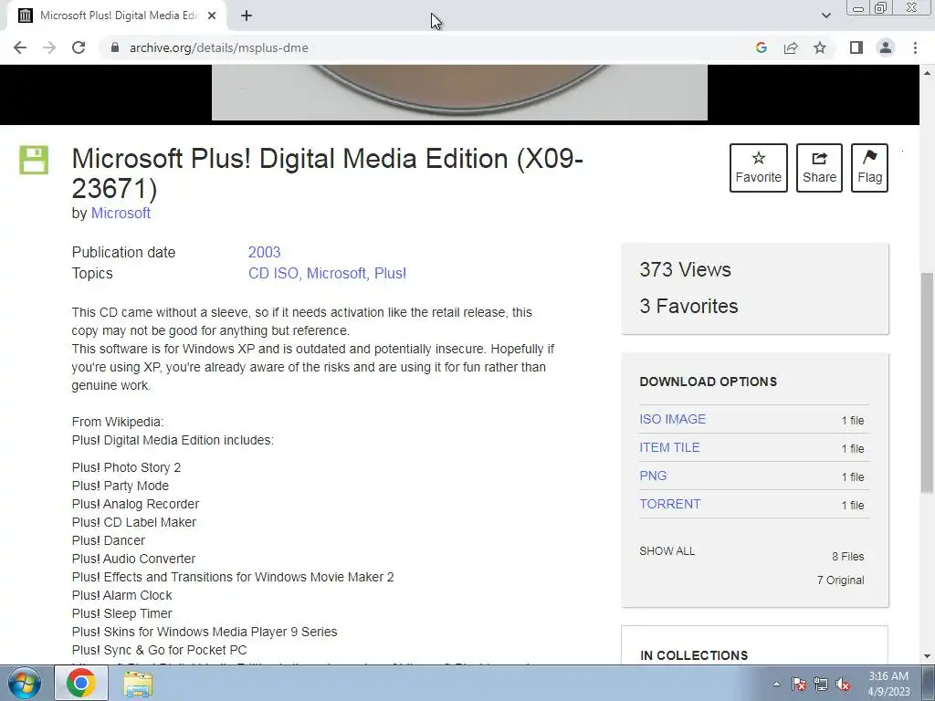Click the lock icon in address bar

pyautogui.click(x=115, y=47)
